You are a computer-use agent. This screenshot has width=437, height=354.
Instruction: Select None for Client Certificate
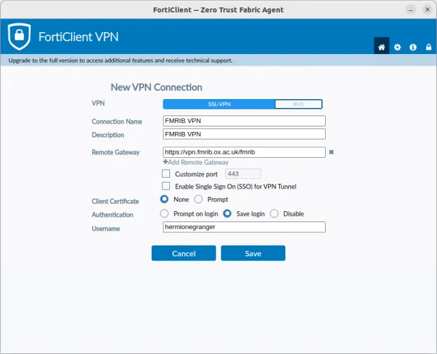(x=165, y=200)
